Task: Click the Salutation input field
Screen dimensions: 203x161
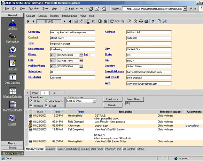Action: click(x=72, y=72)
